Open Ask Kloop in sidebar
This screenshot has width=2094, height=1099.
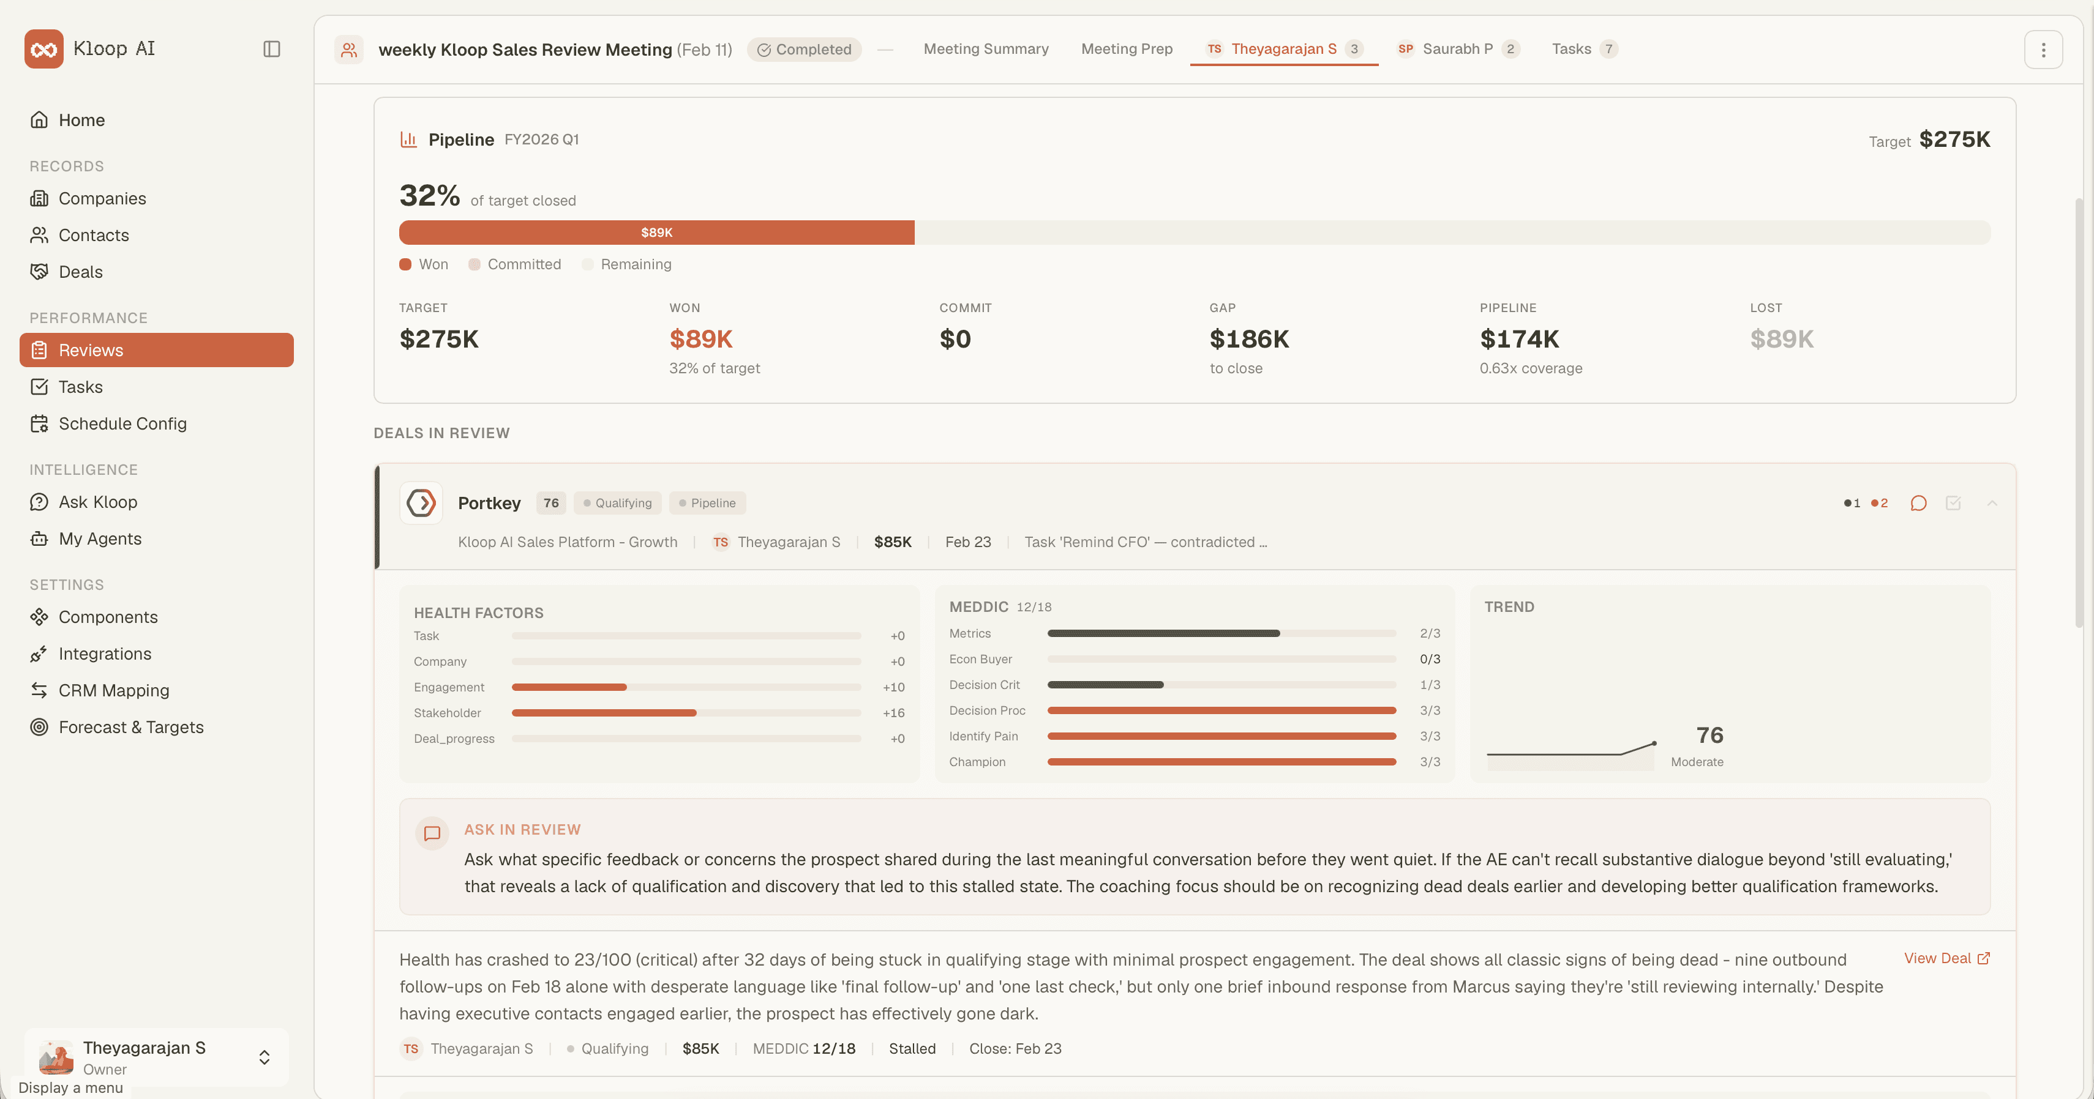[x=97, y=502]
